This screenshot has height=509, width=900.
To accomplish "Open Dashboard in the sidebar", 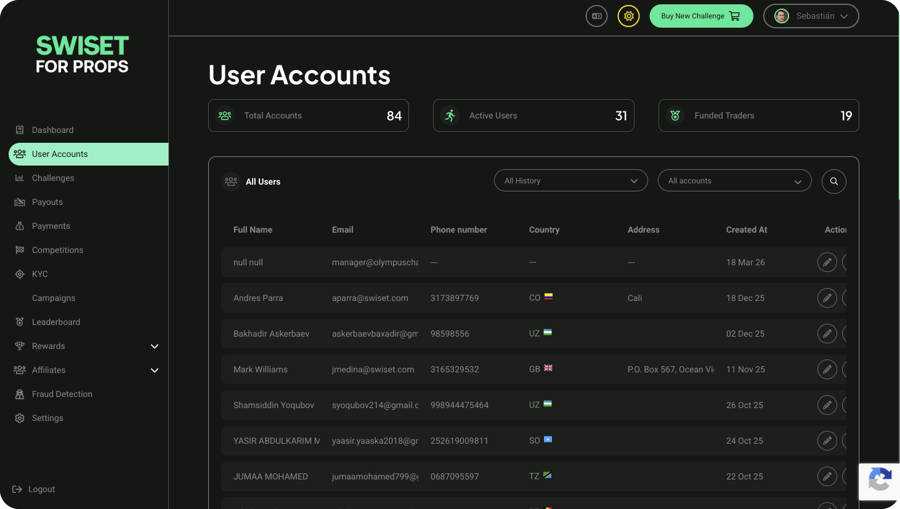I will [x=53, y=130].
